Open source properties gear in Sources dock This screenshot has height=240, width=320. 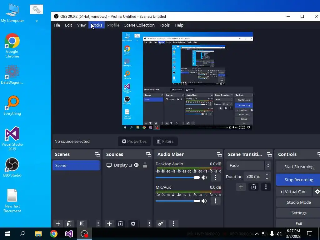(x=133, y=224)
